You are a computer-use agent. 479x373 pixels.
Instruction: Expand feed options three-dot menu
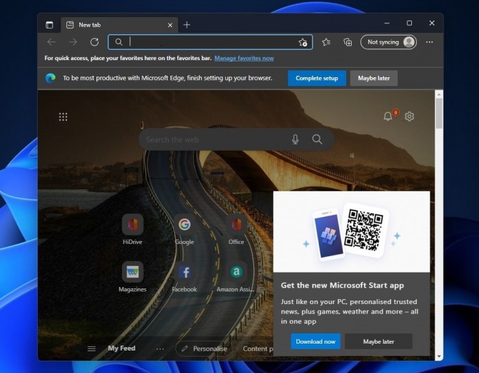[160, 349]
